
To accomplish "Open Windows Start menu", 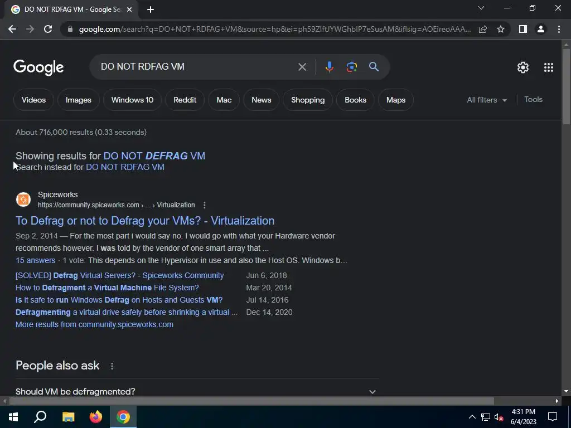I will [x=13, y=417].
